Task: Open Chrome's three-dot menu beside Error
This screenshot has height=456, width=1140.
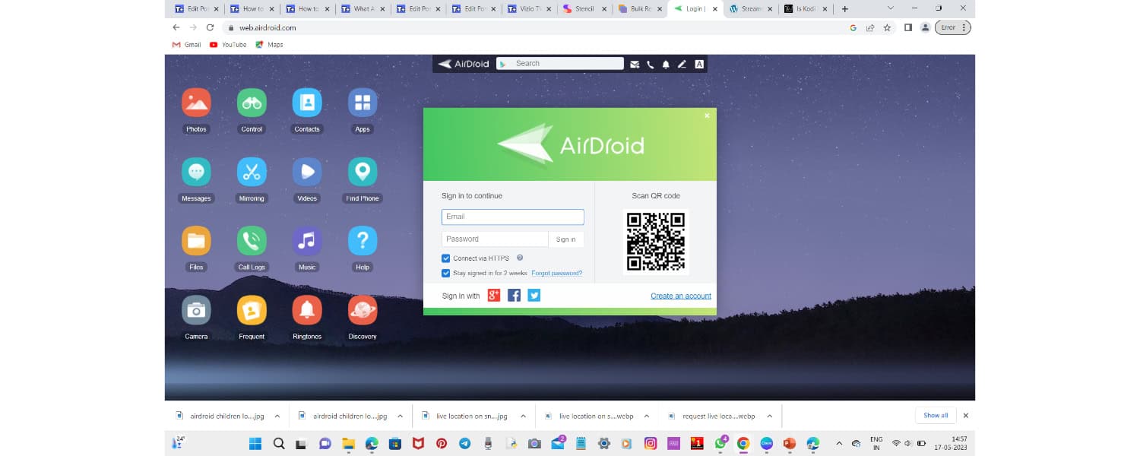Action: [x=964, y=27]
